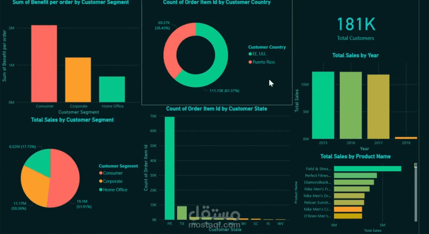Select the Perfect Fitnes... product bar
429x234 pixels.
tap(355, 175)
